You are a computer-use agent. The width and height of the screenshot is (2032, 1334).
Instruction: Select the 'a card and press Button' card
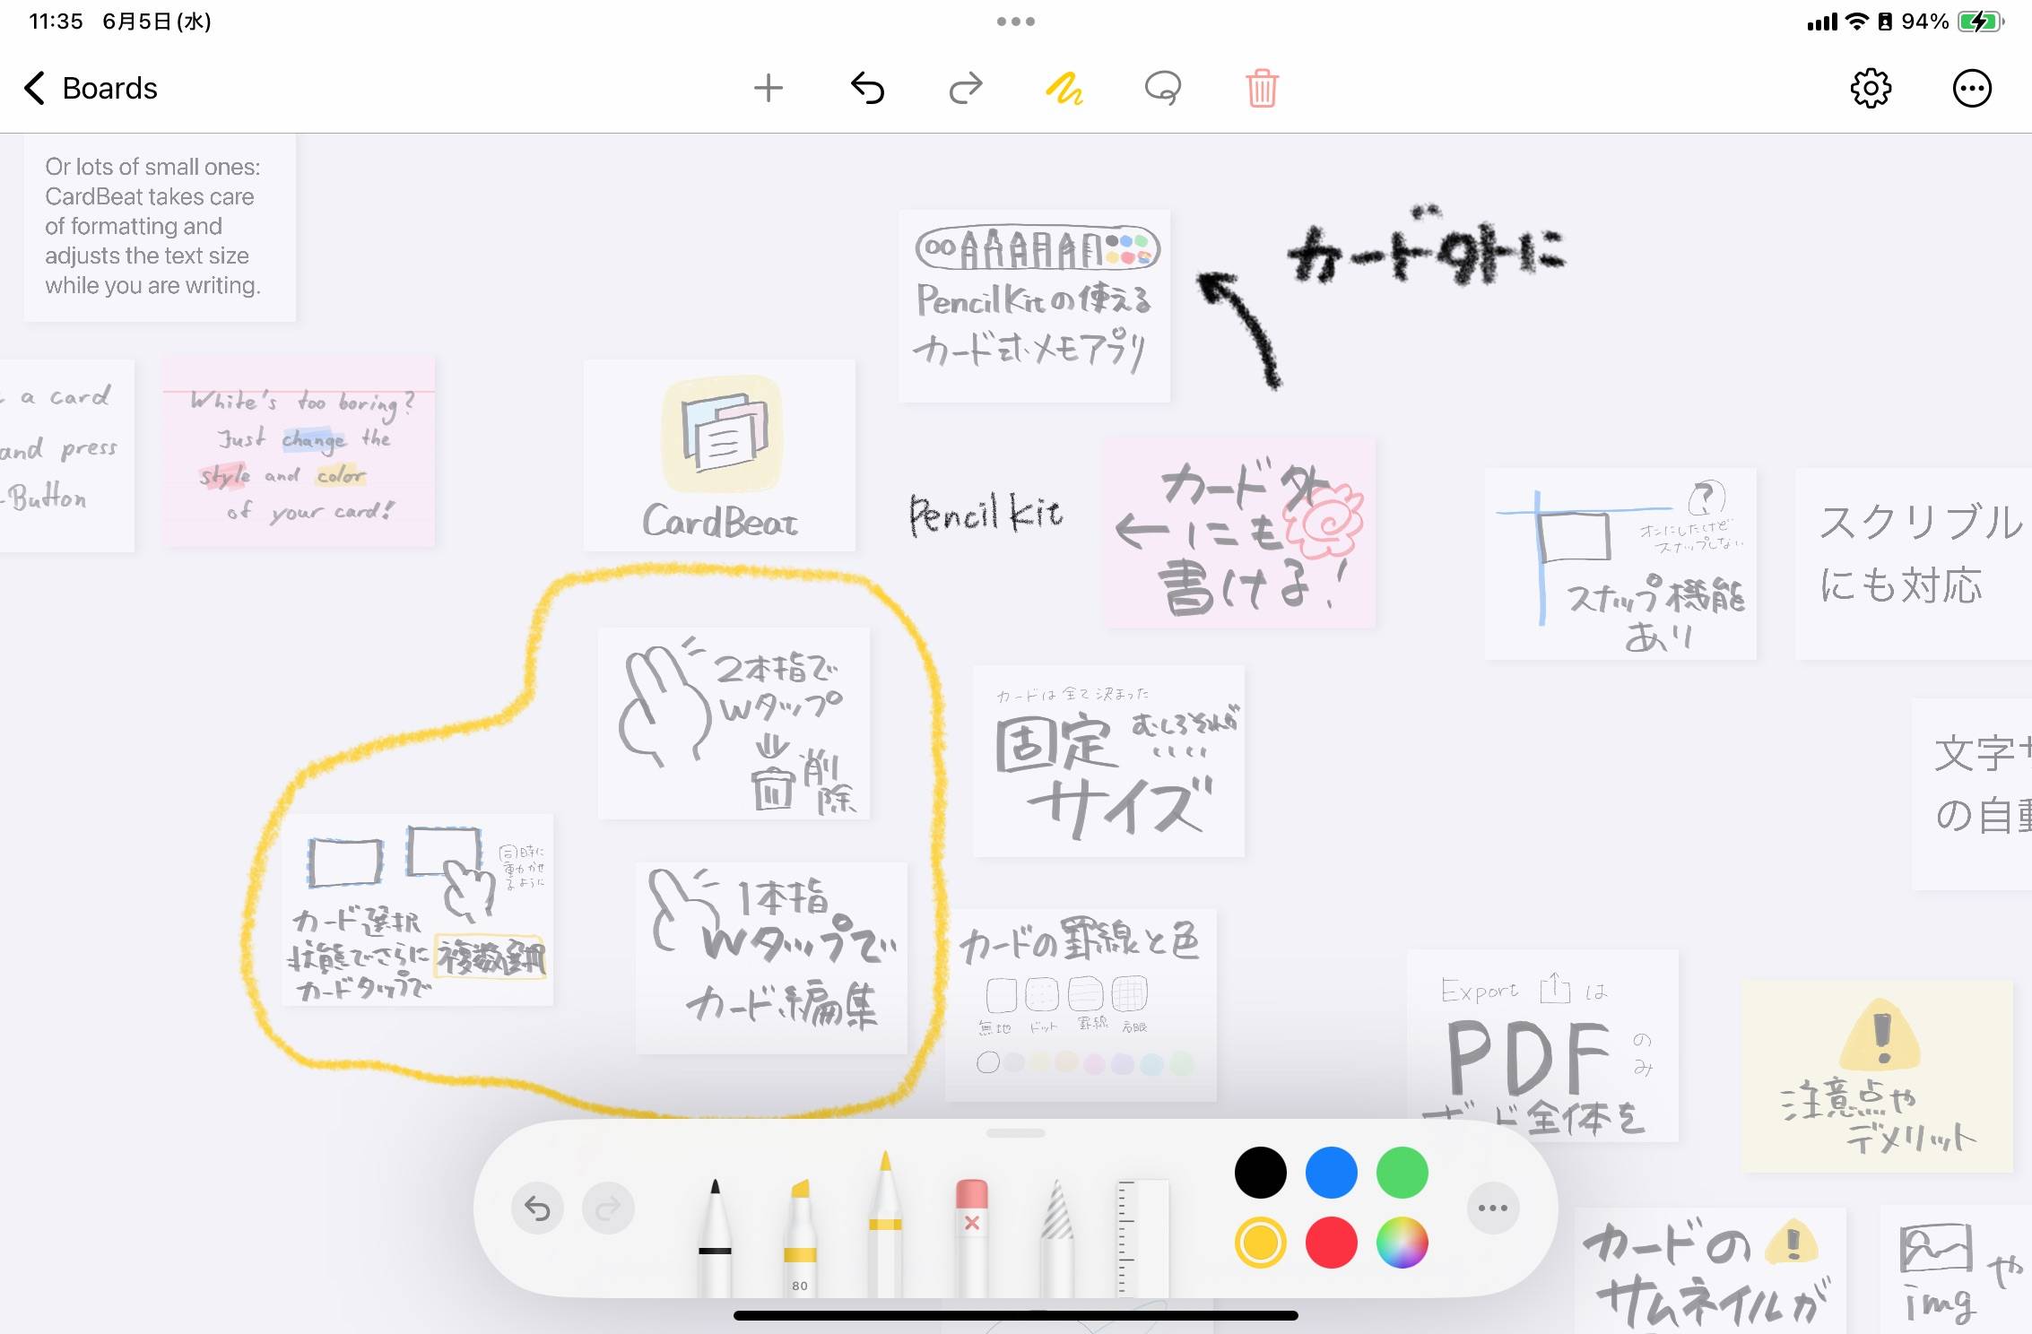pyautogui.click(x=67, y=455)
